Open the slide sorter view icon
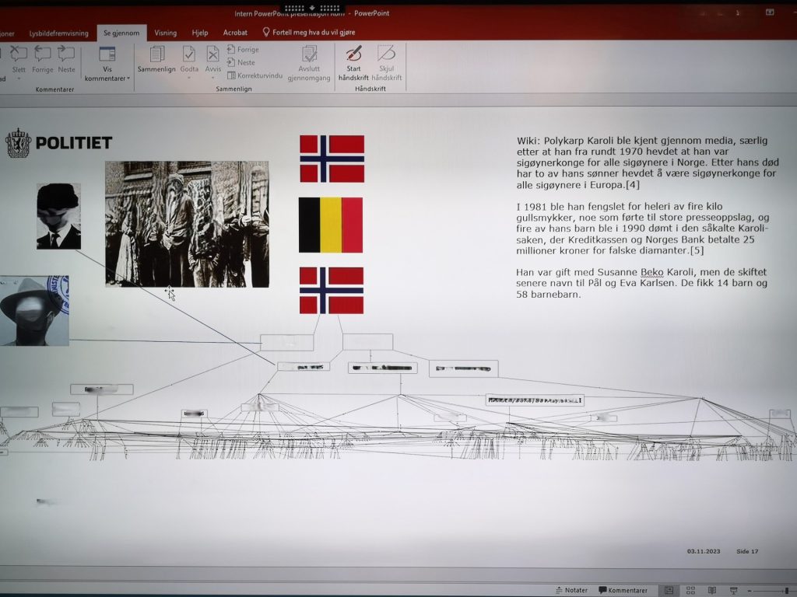This screenshot has height=597, width=797. pyautogui.click(x=691, y=589)
